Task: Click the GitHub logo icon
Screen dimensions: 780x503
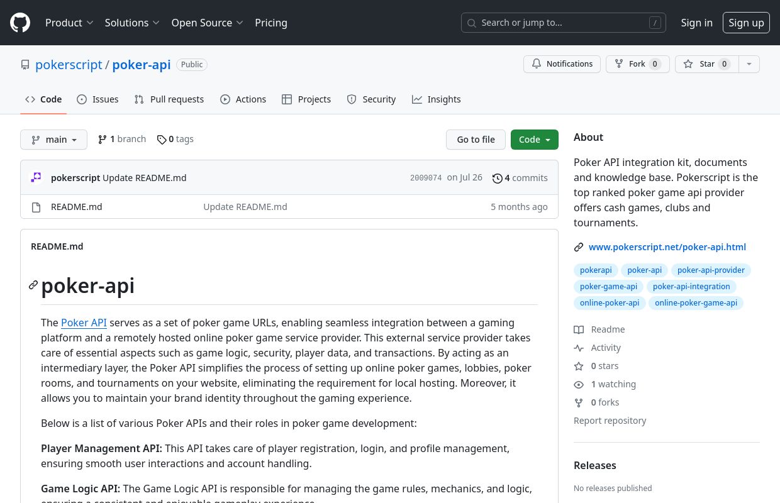Action: pyautogui.click(x=20, y=23)
